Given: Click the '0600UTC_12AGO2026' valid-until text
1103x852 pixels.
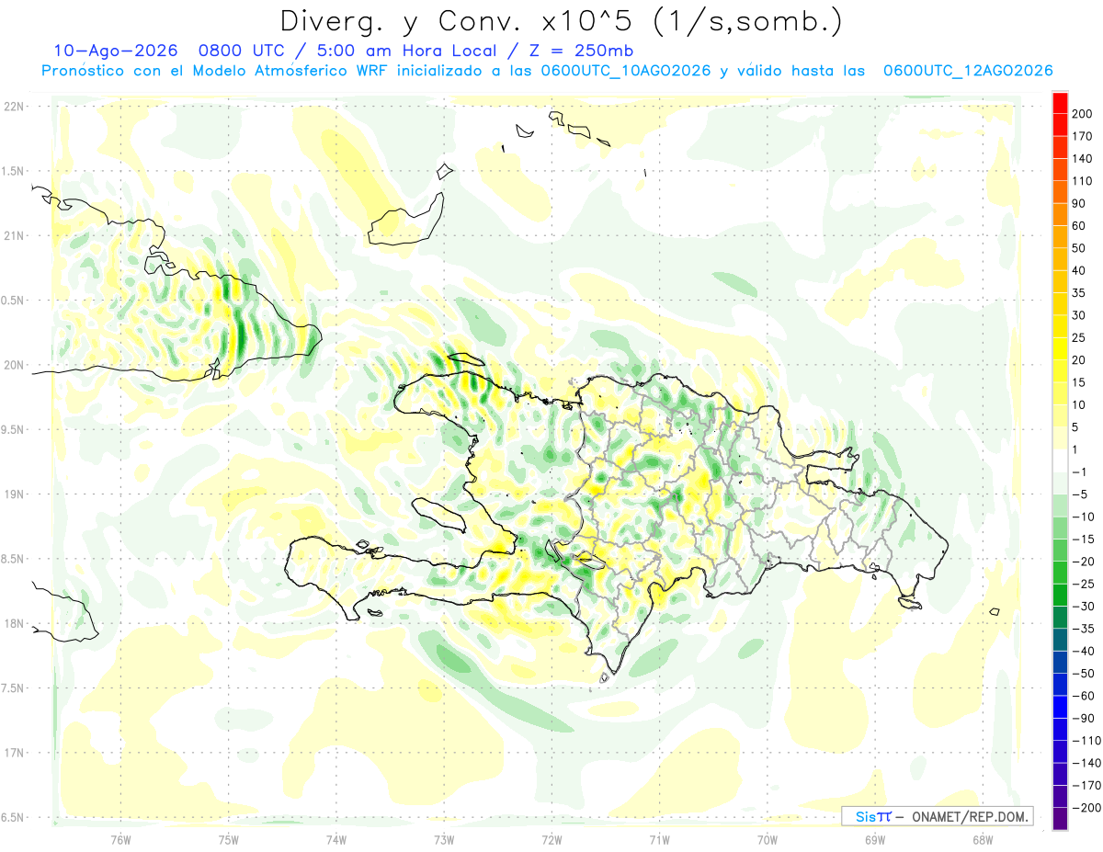Looking at the screenshot, I should point(968,71).
